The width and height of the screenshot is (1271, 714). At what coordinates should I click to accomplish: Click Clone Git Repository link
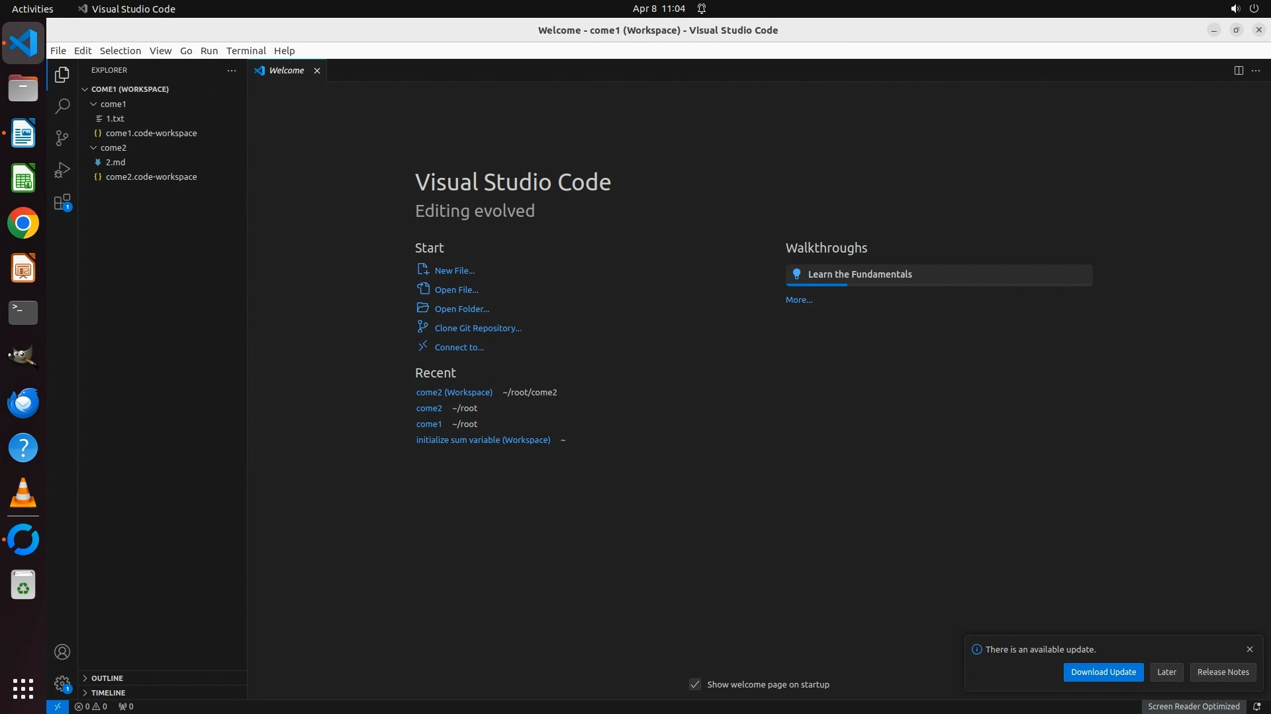478,328
